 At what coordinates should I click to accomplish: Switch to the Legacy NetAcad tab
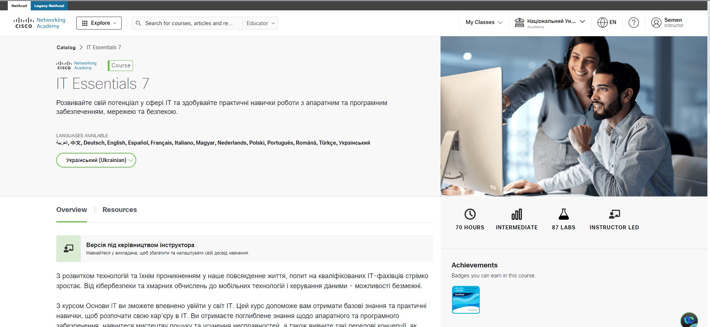point(49,6)
